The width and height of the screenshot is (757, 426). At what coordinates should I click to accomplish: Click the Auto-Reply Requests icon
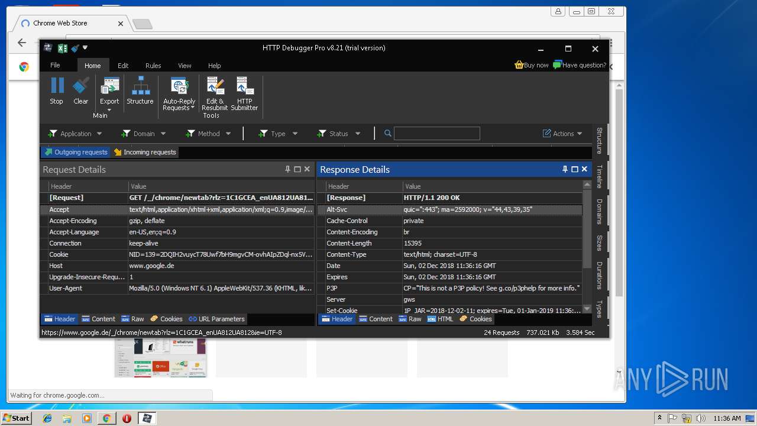(179, 93)
